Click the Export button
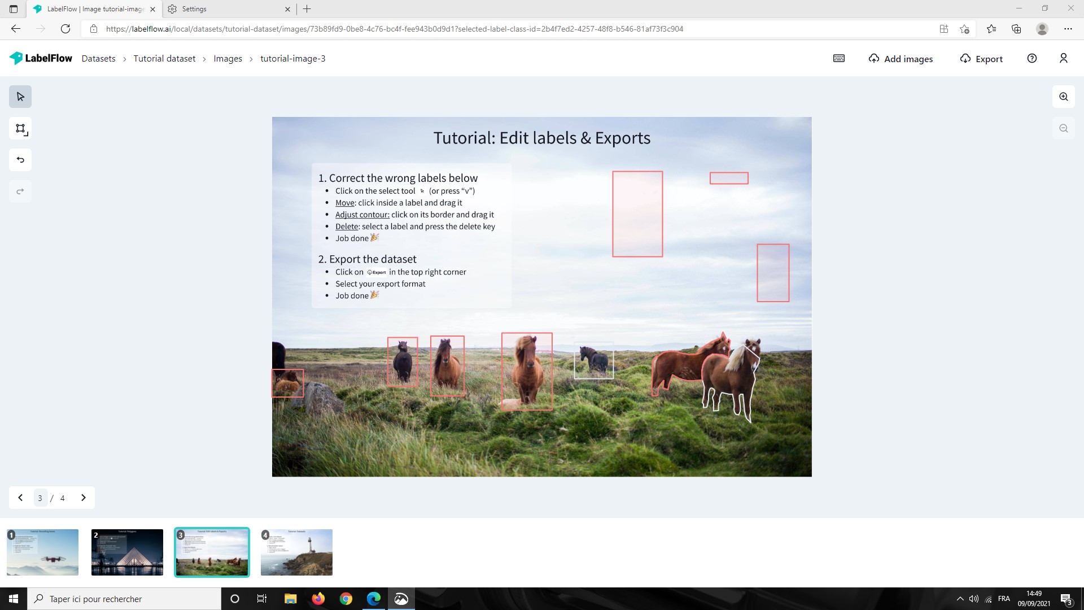The height and width of the screenshot is (610, 1084). [981, 59]
